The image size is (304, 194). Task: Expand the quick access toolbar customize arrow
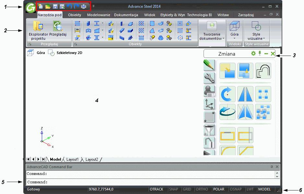[93, 6]
